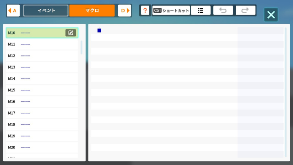The height and width of the screenshot is (165, 293).
Task: Click the edit icon on the M10 row
Action: [71, 33]
